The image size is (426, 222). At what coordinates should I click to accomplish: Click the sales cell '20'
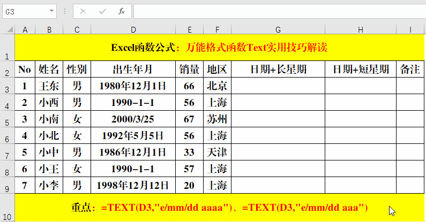coord(189,185)
